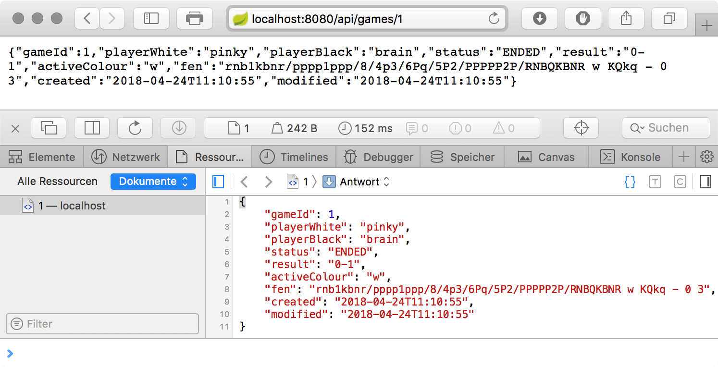Open the Dokumente filter dropdown
The image size is (718, 367).
[153, 182]
